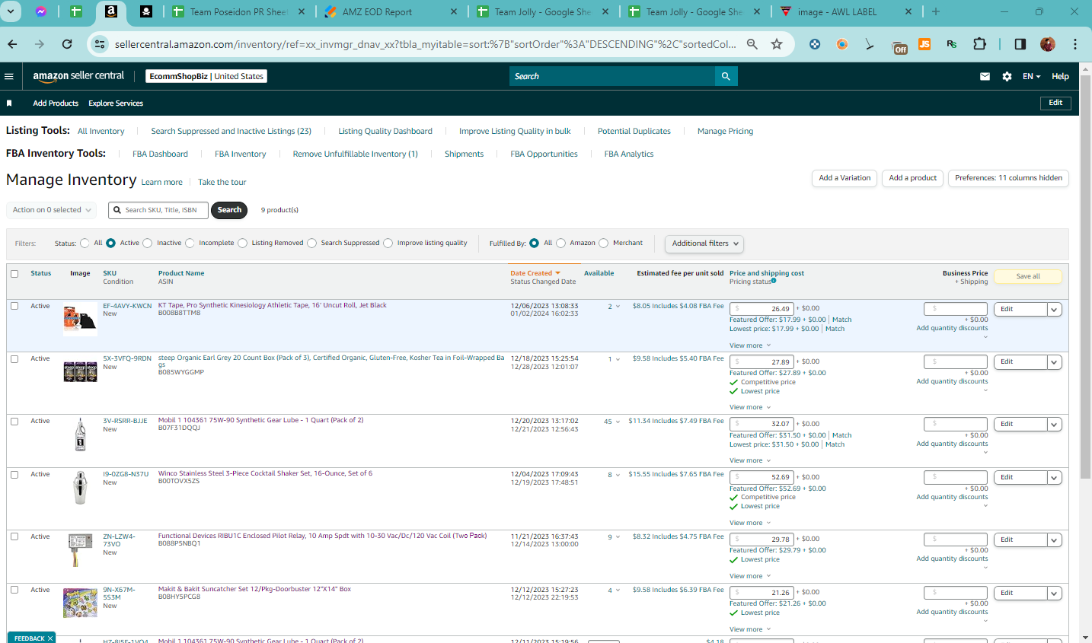Image resolution: width=1092 pixels, height=643 pixels.
Task: Check the box for SKU I9-0ZG8-N37U
Action: [x=14, y=475]
